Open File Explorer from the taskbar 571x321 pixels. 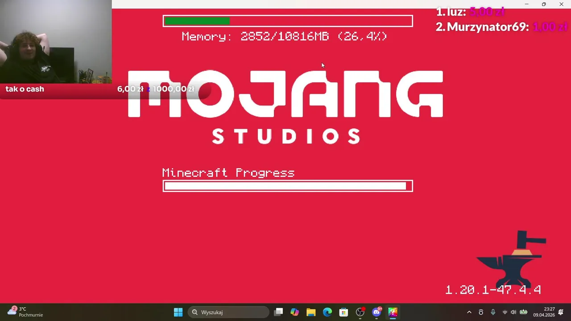311,312
